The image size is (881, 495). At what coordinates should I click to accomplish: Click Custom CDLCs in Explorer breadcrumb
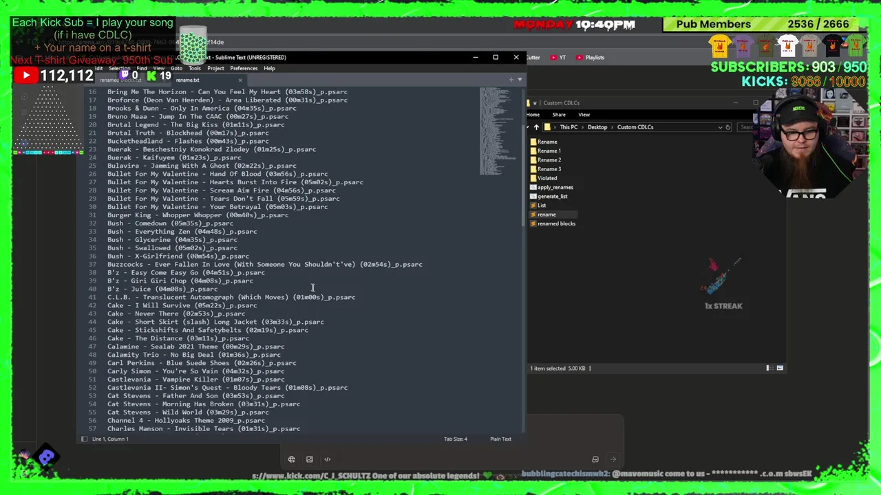click(635, 127)
